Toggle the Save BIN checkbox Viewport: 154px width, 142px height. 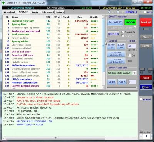122,32
